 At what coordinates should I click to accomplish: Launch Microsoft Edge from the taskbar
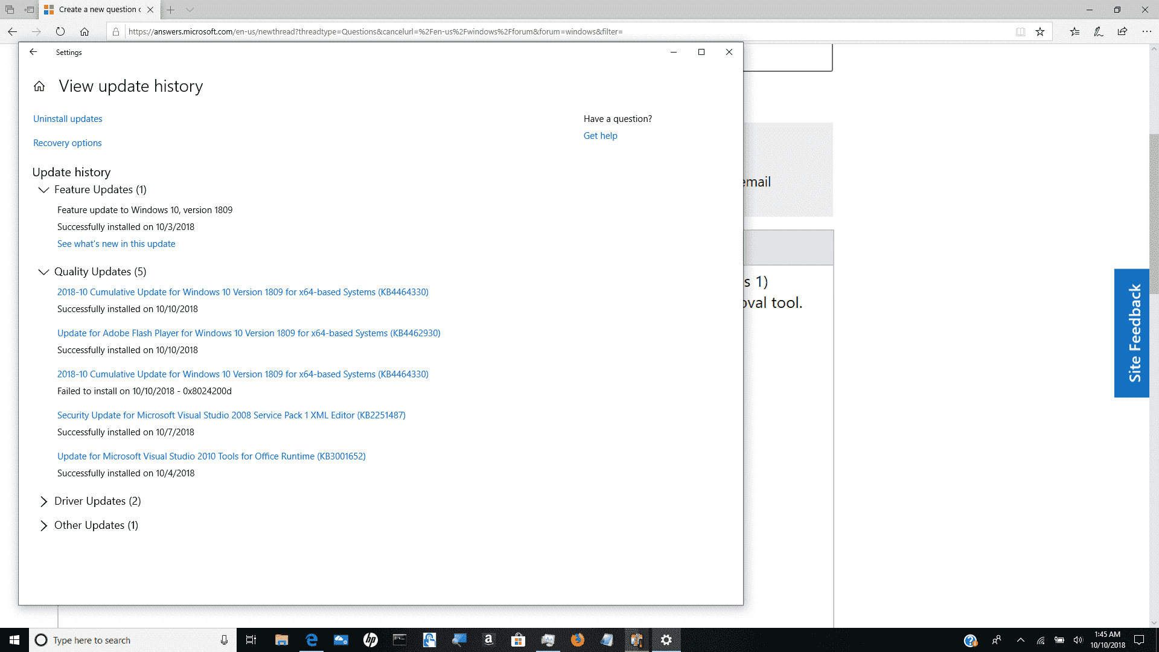[311, 640]
